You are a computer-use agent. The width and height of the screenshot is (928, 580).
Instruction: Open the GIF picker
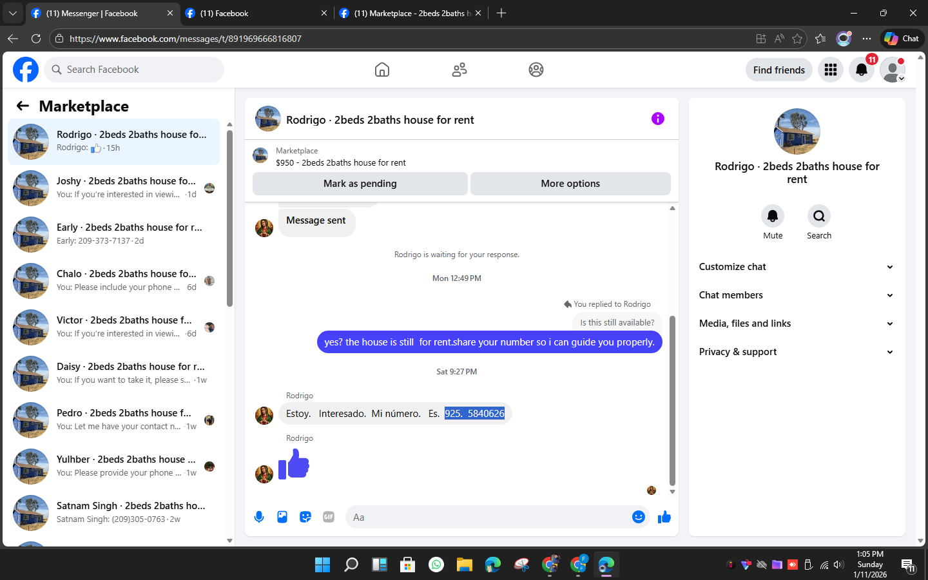tap(329, 517)
